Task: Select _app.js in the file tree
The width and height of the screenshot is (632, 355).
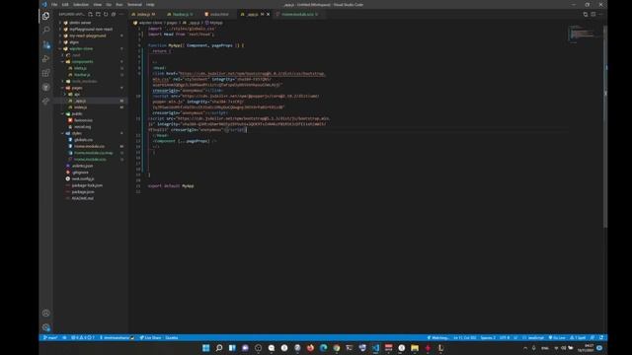Action: click(x=80, y=101)
